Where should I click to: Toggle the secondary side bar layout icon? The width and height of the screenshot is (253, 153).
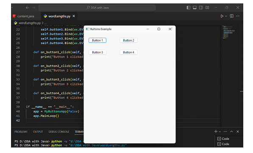[201, 8]
